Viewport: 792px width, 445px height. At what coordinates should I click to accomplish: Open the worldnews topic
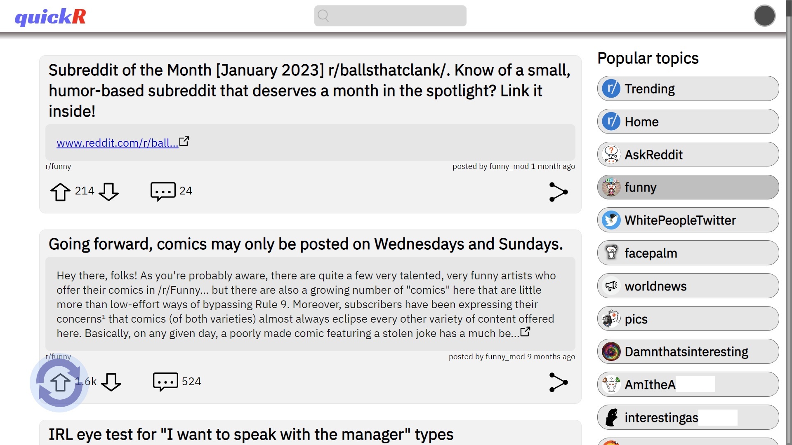pyautogui.click(x=688, y=286)
